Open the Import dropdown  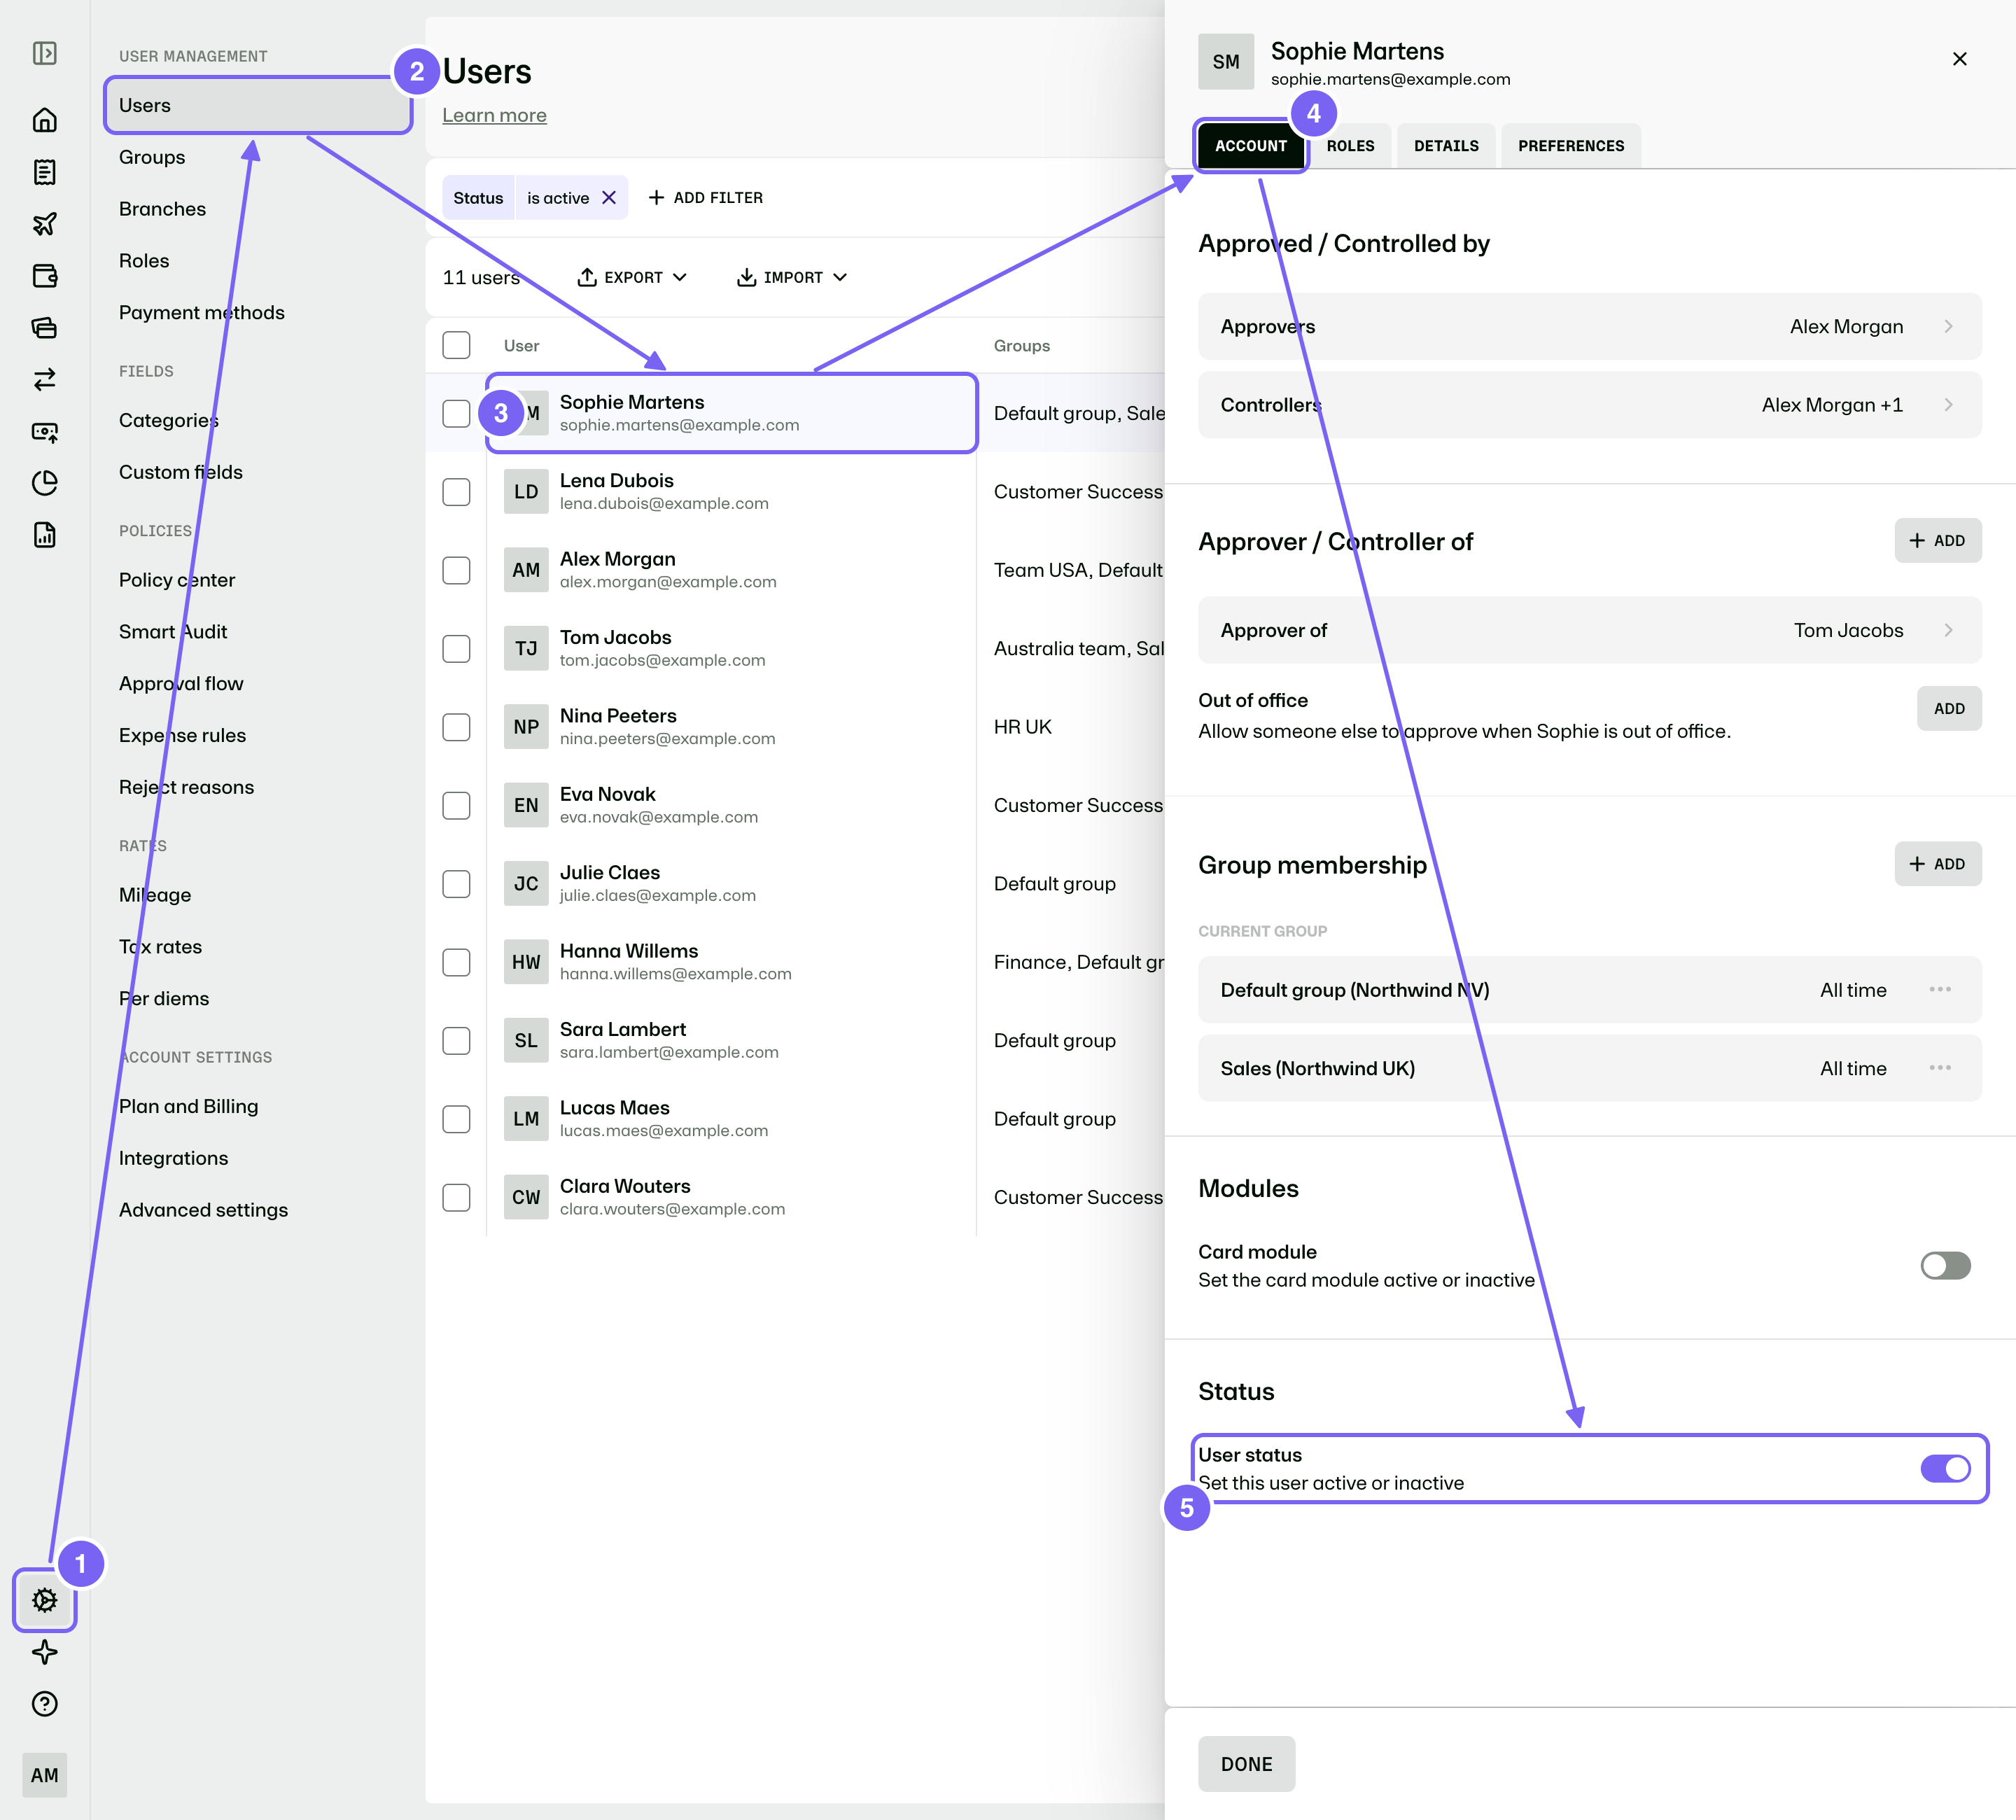792,277
